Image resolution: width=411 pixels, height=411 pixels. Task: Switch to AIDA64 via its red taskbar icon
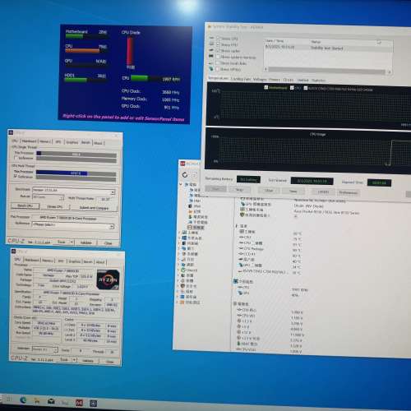[79, 403]
